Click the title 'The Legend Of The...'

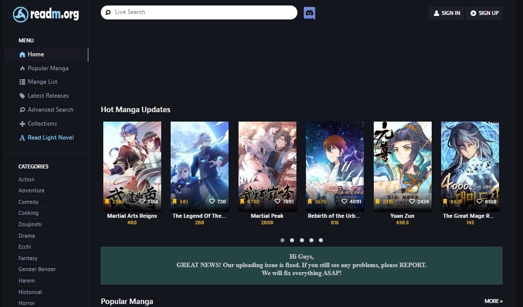(199, 216)
